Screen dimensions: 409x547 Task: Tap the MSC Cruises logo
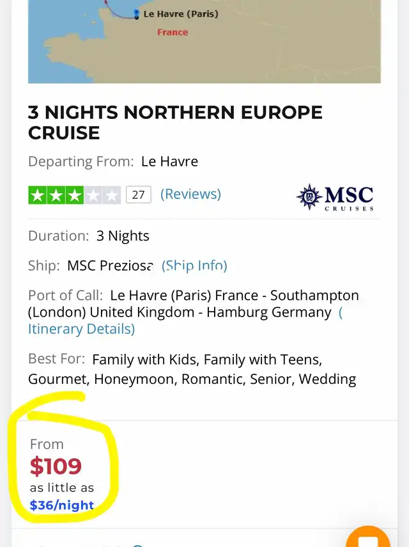pyautogui.click(x=336, y=197)
